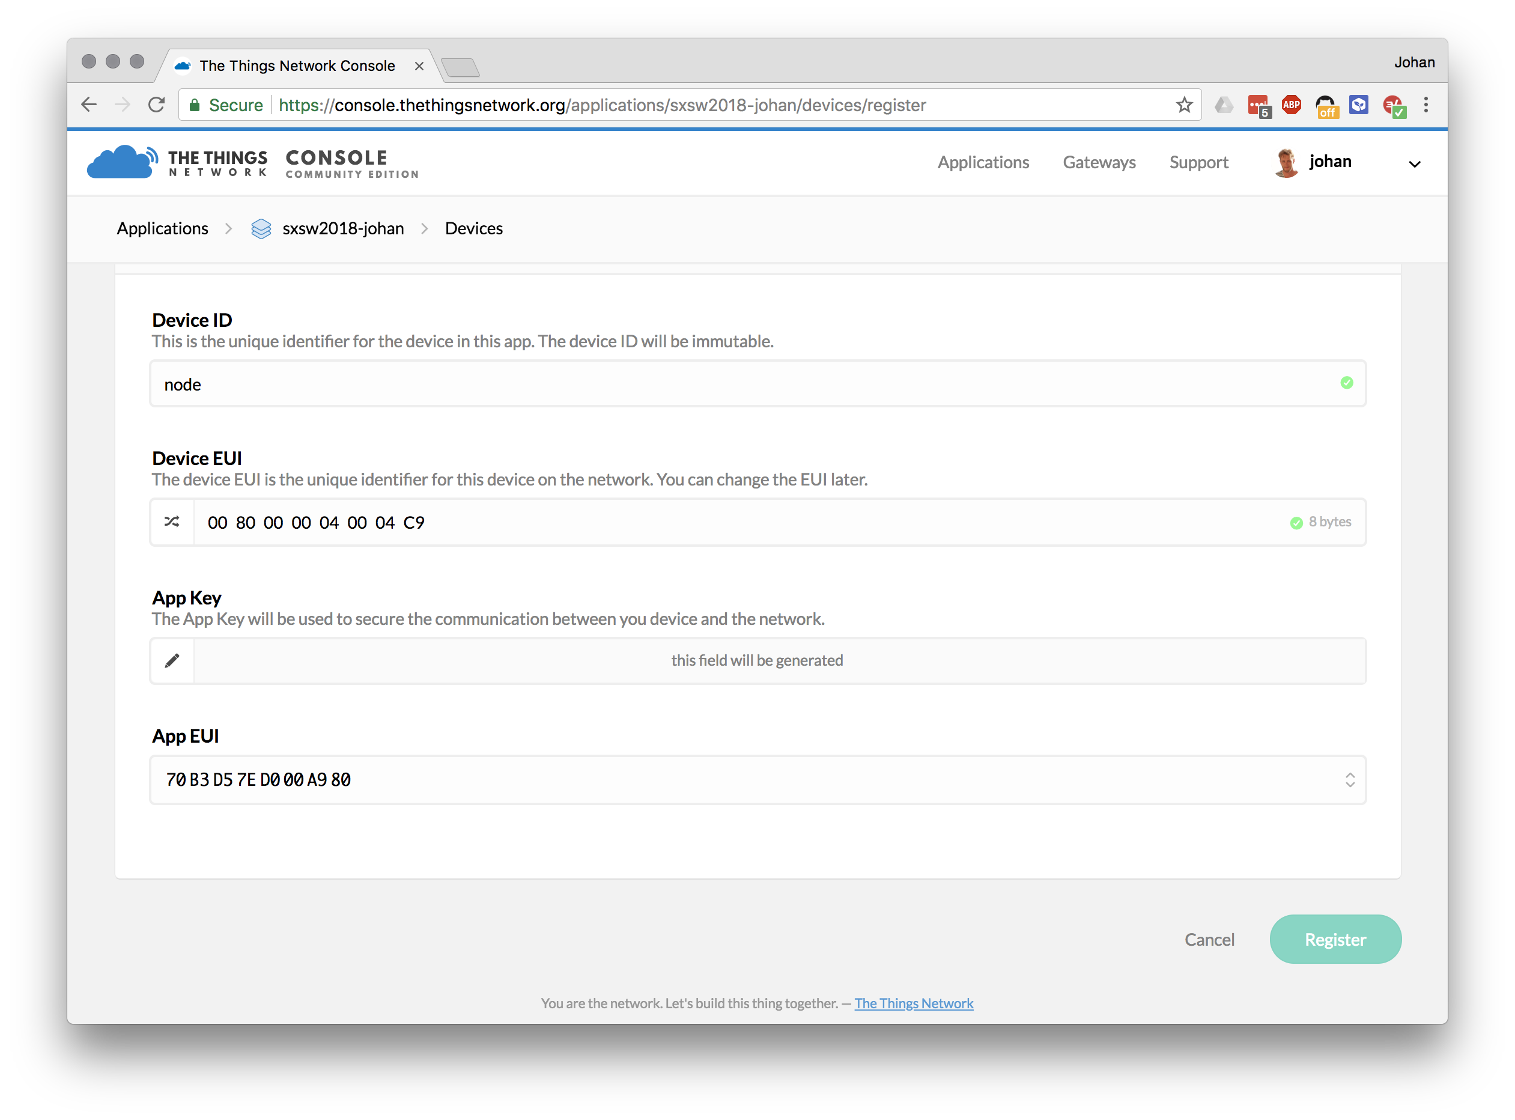Follow The Things Network footer link
The height and width of the screenshot is (1120, 1515).
point(913,1003)
